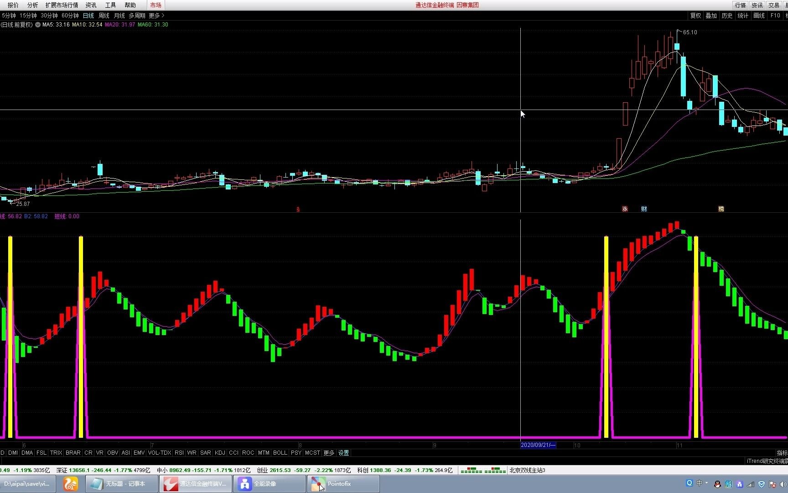
Task: Click the red-green market breadth indicator
Action: tap(483, 470)
